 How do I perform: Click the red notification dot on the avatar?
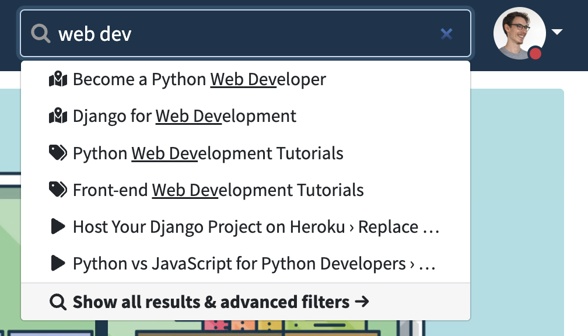click(535, 52)
